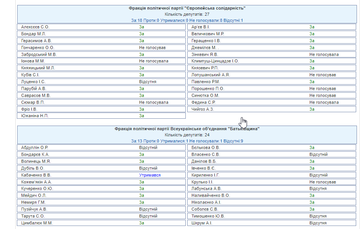Viewport: 360px width, 229px height.
Task: Click the name Цимбалюк М.М.
Action: [37, 223]
